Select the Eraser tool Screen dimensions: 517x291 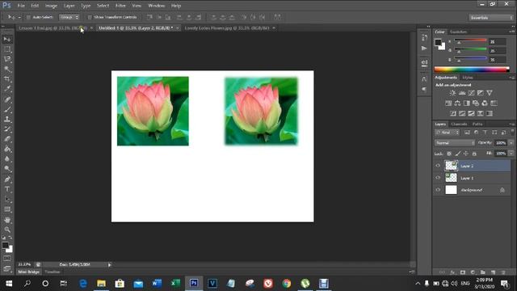point(7,139)
